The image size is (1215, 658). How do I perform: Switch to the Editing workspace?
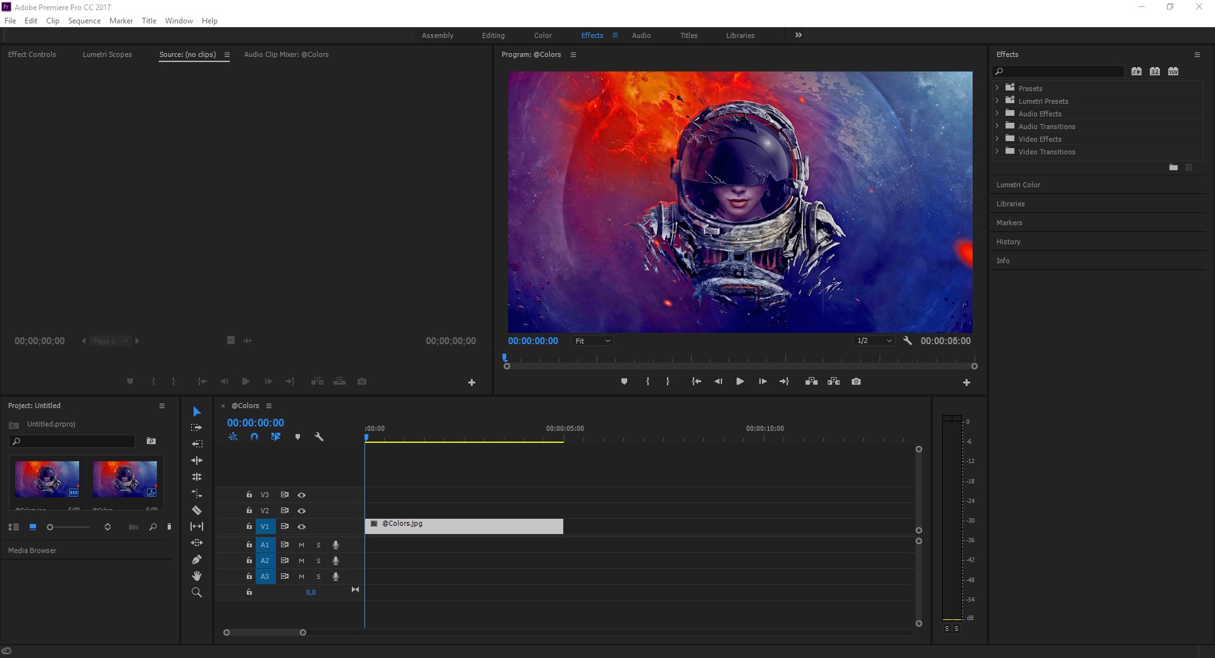pos(494,35)
